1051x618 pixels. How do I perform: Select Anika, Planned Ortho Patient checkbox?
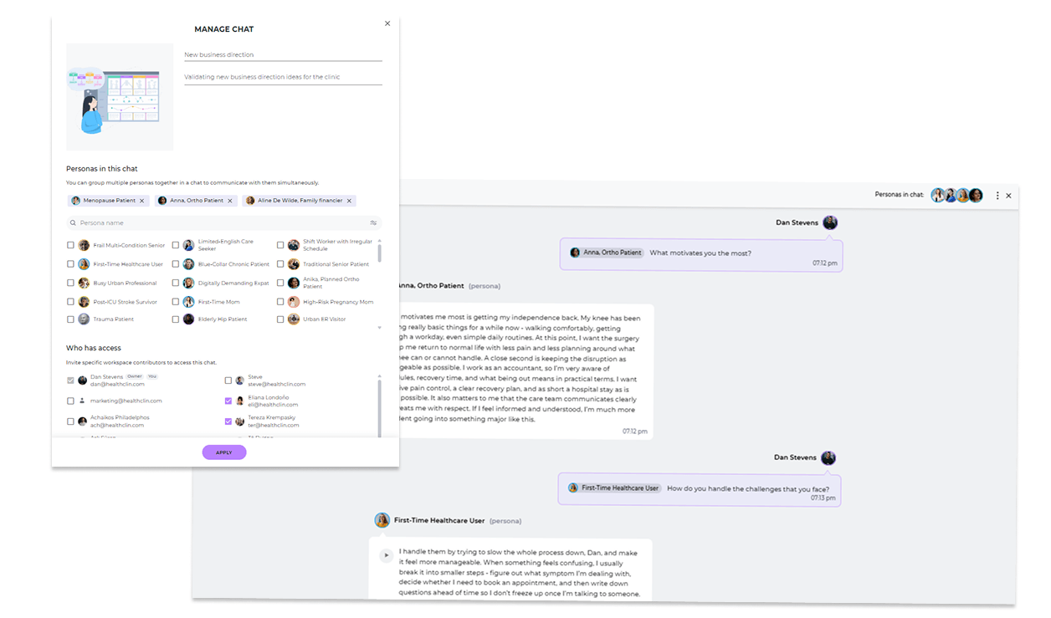[280, 283]
